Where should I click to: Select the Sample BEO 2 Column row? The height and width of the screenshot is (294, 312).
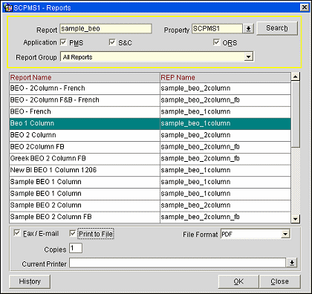tap(150, 206)
